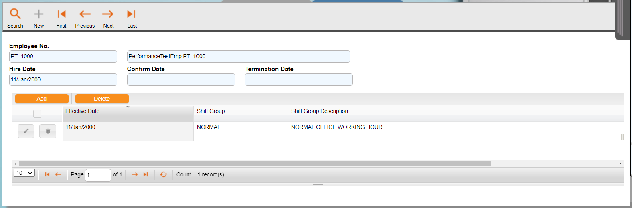This screenshot has width=632, height=208.
Task: Go to the Previous record
Action: (x=85, y=14)
